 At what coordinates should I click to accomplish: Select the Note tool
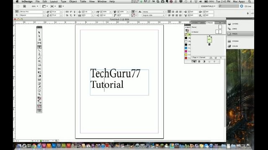(x=39, y=83)
